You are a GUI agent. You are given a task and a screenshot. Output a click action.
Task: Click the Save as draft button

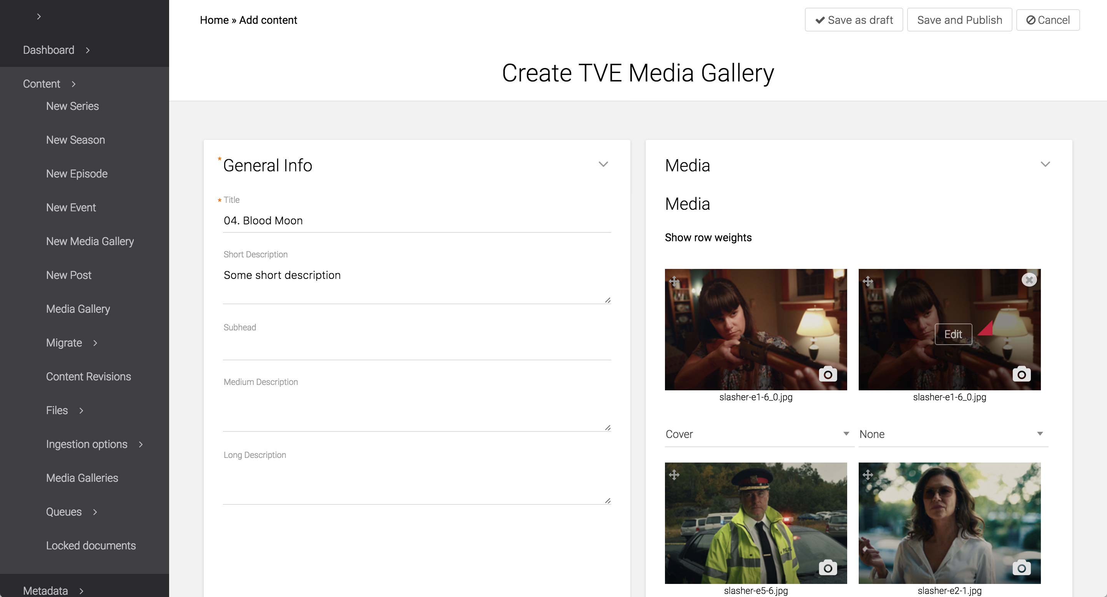[853, 20]
